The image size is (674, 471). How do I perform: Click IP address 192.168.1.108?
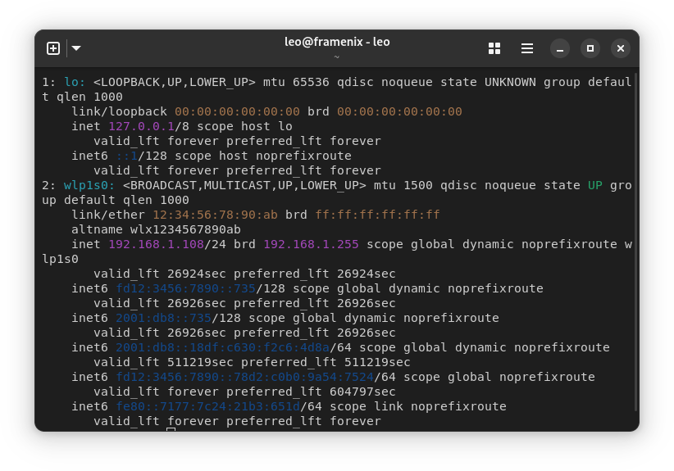156,244
